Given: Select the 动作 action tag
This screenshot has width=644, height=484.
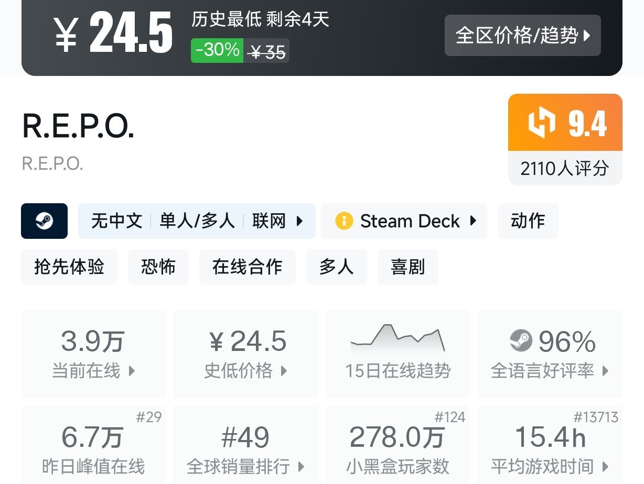Looking at the screenshot, I should coord(528,221).
